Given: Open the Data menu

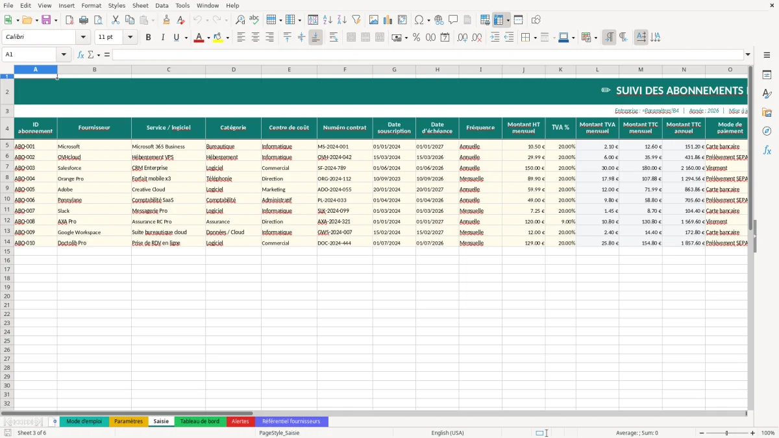Looking at the screenshot, I should (162, 5).
